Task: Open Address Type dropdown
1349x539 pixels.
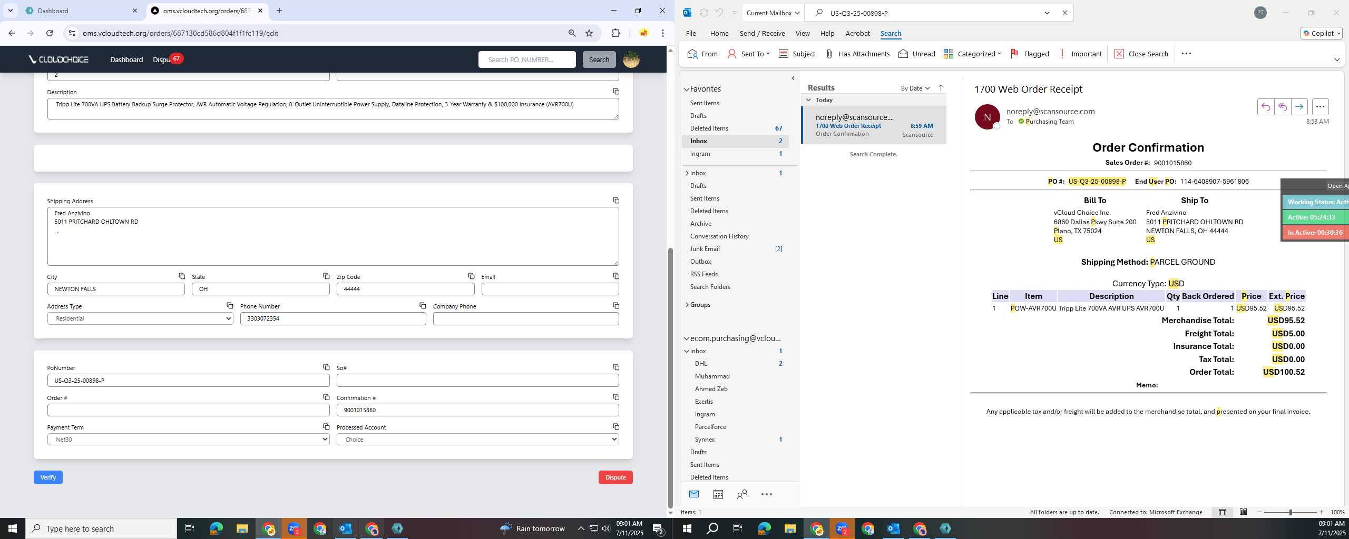Action: [140, 318]
